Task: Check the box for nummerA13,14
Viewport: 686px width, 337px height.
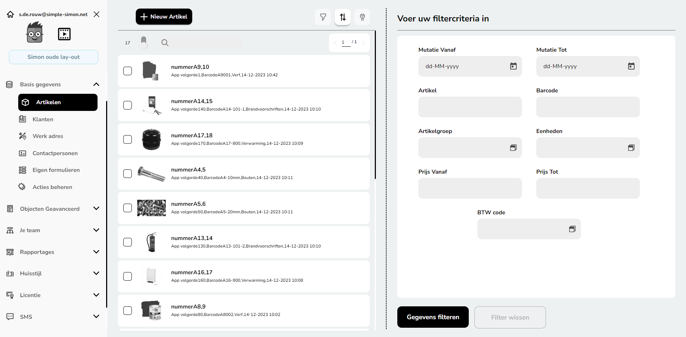Action: (x=128, y=242)
